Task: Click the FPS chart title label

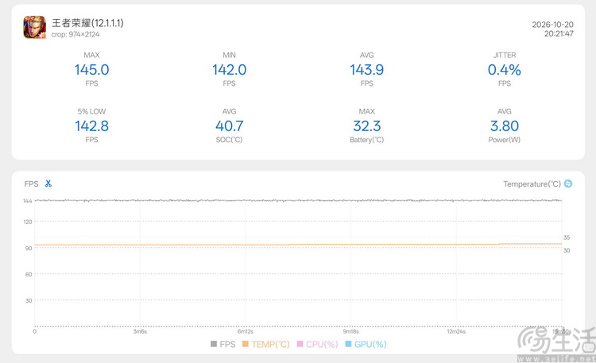Action: [x=31, y=184]
